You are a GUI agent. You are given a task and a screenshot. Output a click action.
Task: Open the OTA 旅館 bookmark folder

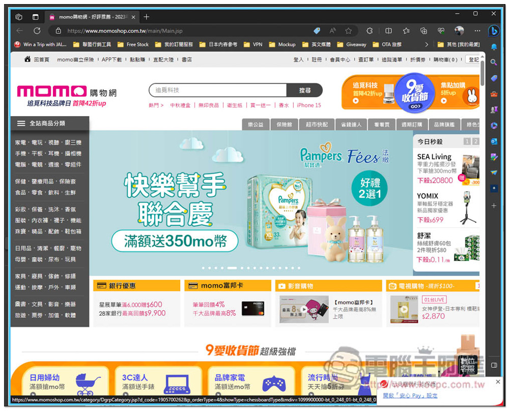387,44
